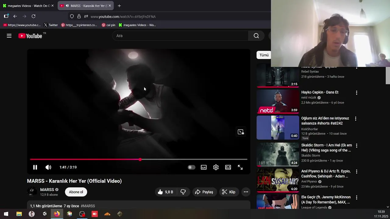This screenshot has height=219, width=390.
Task: Open the Windows Start menu
Action: tap(6, 214)
